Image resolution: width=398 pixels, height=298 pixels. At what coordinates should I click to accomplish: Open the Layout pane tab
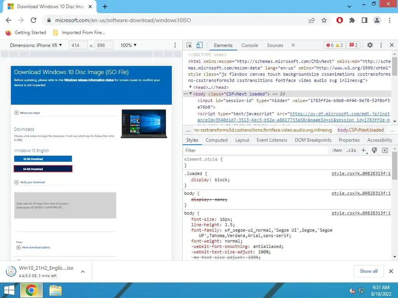[x=242, y=140]
